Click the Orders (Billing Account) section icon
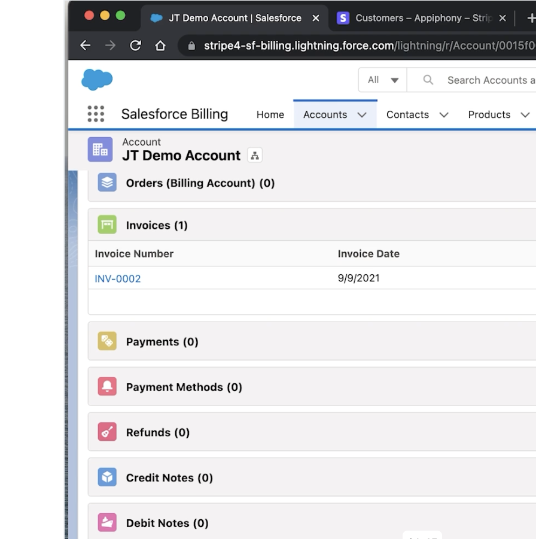 point(106,182)
